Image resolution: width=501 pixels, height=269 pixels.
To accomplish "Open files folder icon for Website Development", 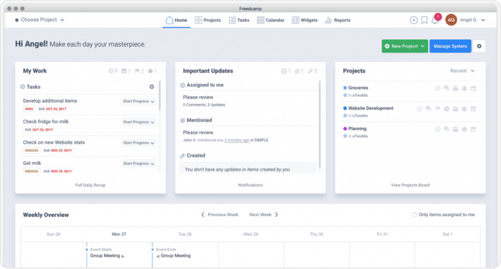I will (x=455, y=108).
